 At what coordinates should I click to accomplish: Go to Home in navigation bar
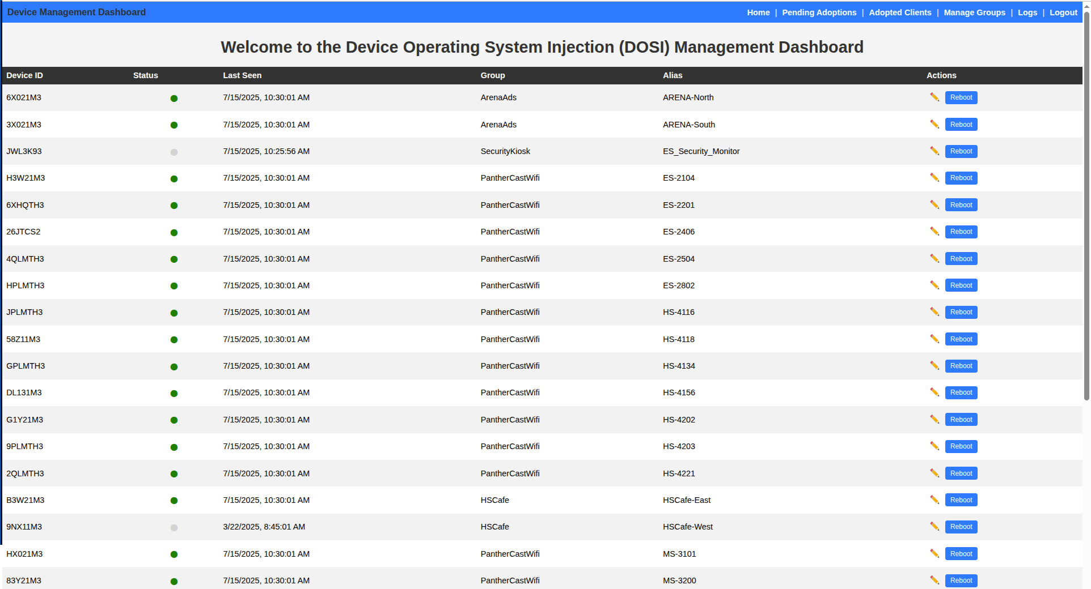click(x=758, y=12)
